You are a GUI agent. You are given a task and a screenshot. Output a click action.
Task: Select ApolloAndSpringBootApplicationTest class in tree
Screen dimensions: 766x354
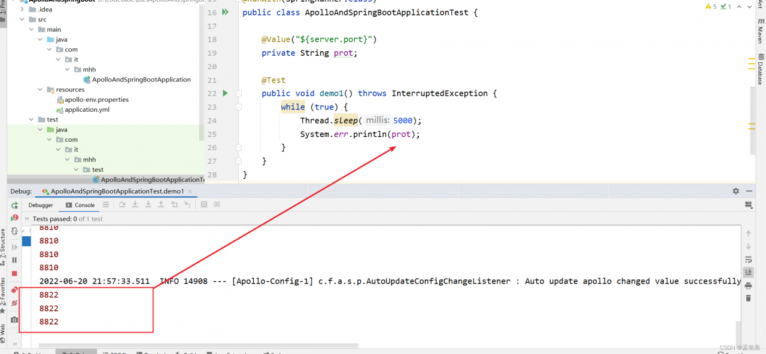[148, 179]
